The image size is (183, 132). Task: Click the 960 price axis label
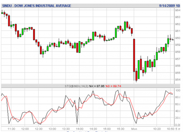tap(178, 38)
